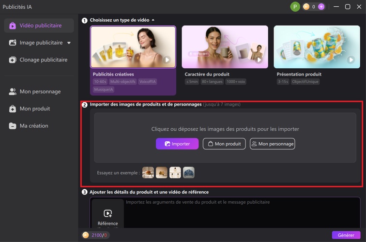Play the Caractère du produit preview
The width and height of the screenshot is (366, 242).
259,60
